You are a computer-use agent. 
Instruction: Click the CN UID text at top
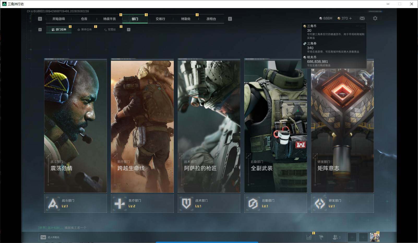[58, 11]
